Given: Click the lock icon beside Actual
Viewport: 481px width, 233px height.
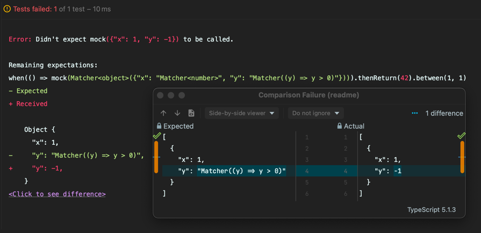Looking at the screenshot, I should 339,126.
